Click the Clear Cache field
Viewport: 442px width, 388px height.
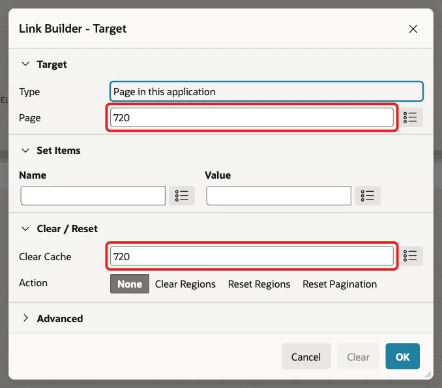[x=252, y=256]
